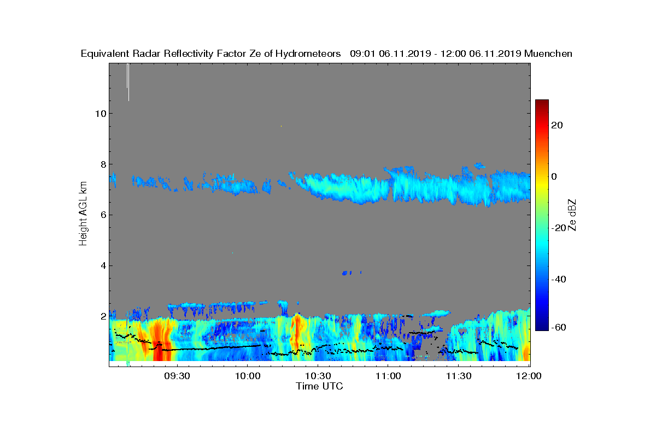
Task: Click the height tick label 4
Action: tap(102, 266)
